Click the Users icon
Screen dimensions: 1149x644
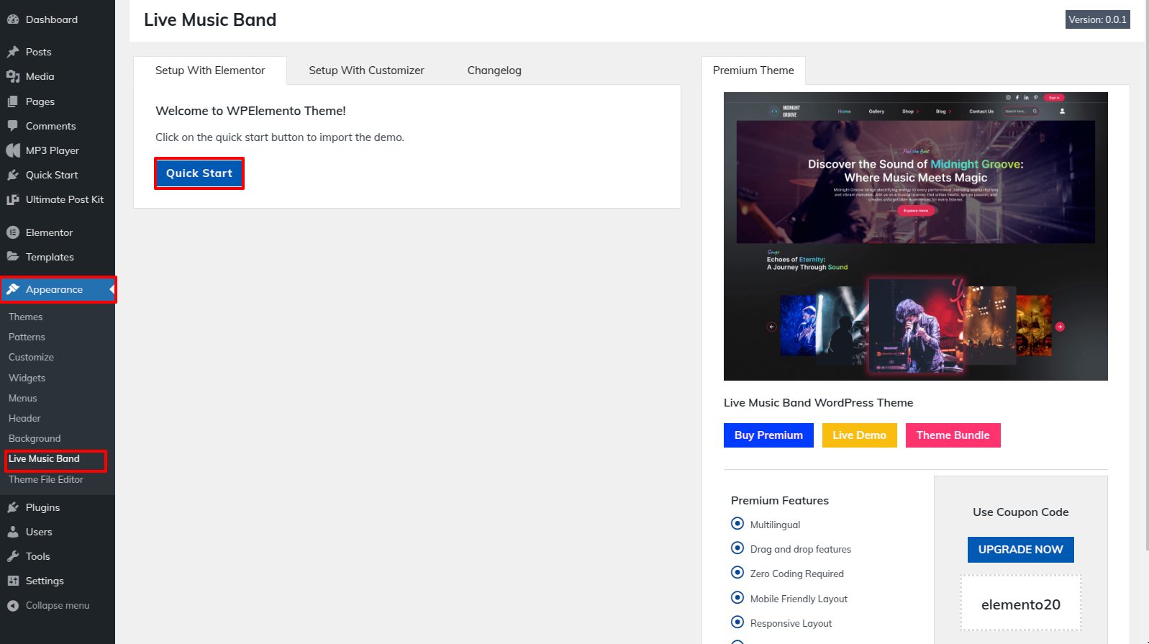(x=13, y=532)
